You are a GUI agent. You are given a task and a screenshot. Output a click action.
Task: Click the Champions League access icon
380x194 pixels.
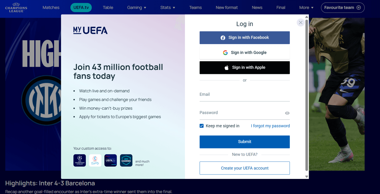(79, 160)
